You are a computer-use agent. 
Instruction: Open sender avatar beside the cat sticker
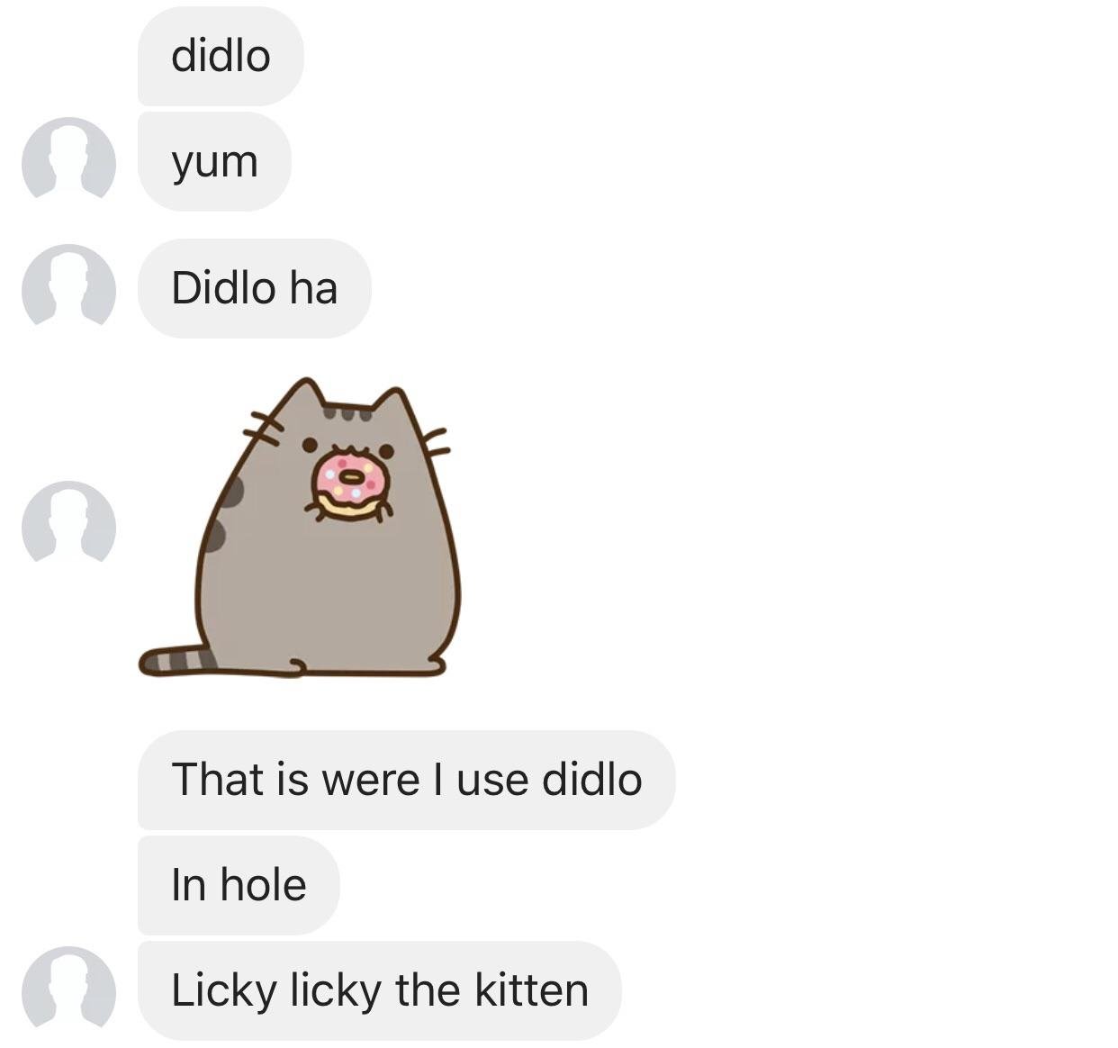point(68,521)
